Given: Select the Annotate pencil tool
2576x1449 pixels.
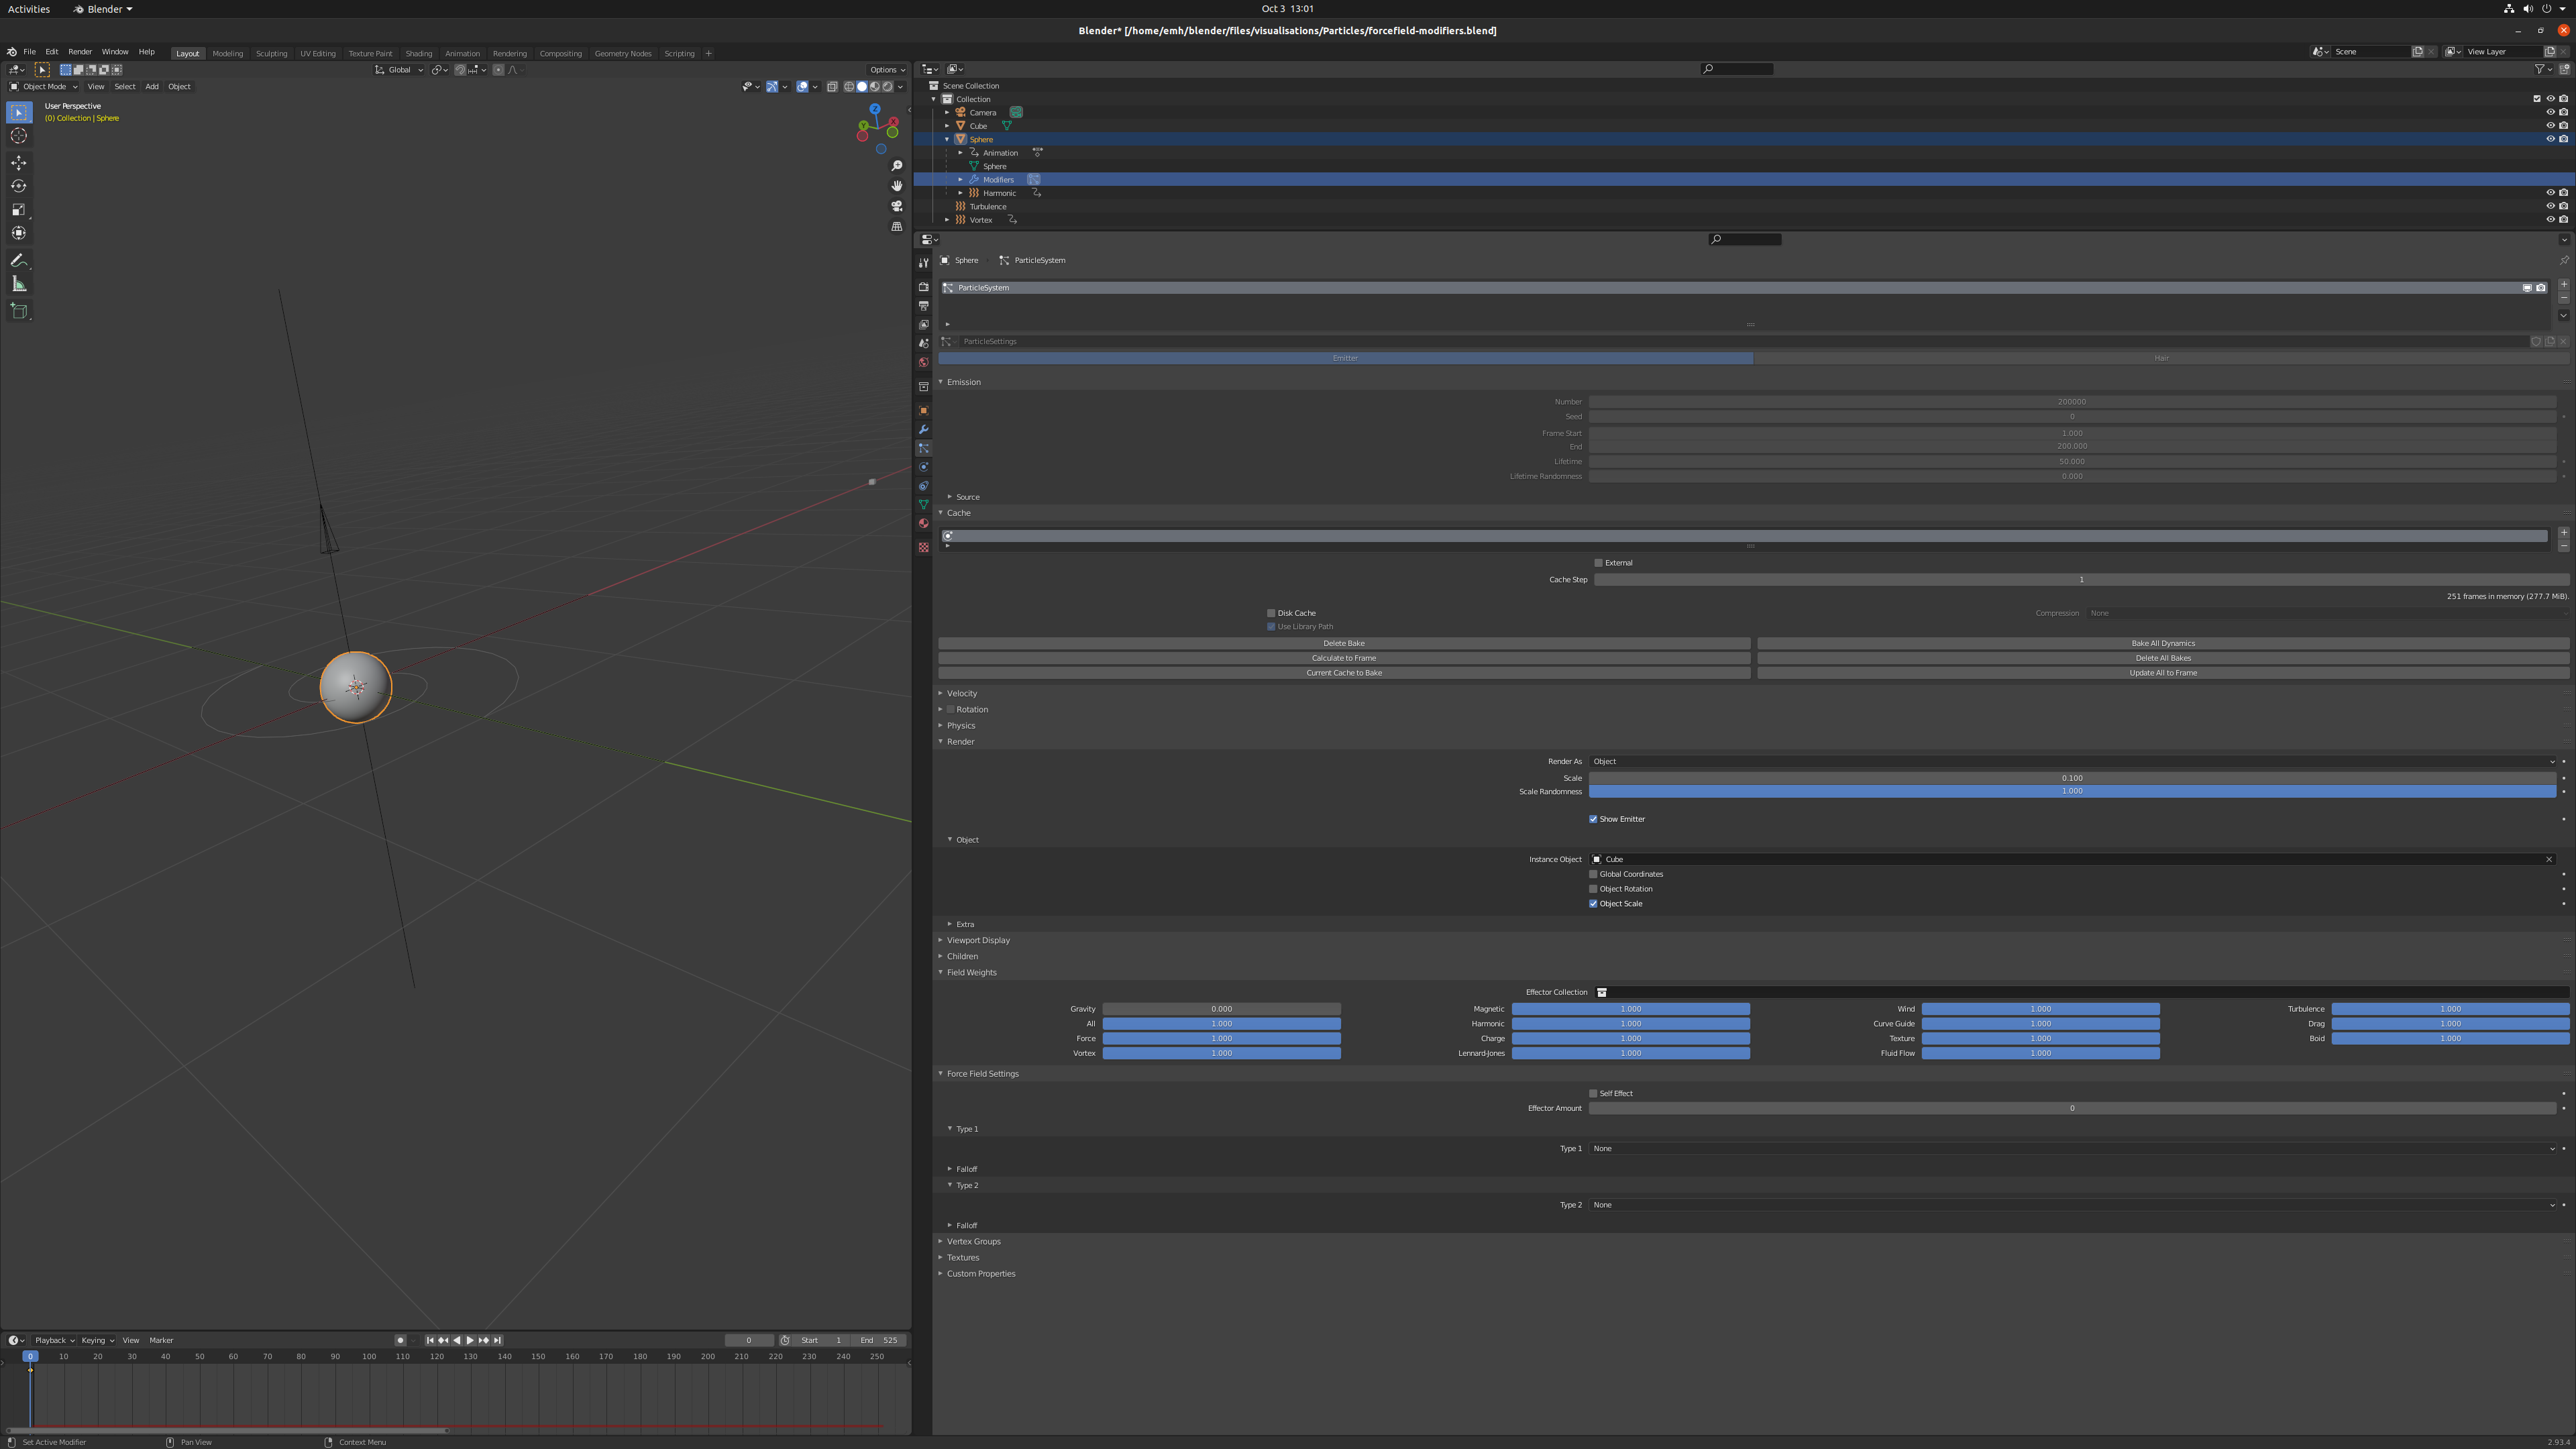Looking at the screenshot, I should (19, 260).
